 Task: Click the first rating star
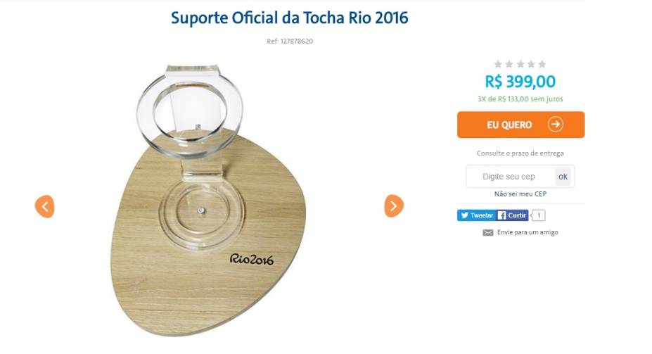498,64
